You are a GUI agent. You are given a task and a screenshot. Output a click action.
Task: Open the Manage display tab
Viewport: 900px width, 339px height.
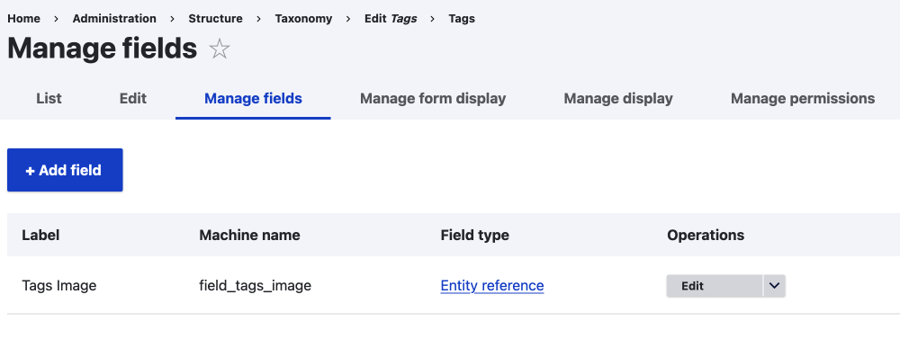tap(618, 99)
